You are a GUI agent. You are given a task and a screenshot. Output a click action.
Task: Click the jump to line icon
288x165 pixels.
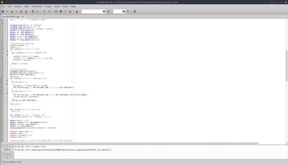tap(128, 12)
